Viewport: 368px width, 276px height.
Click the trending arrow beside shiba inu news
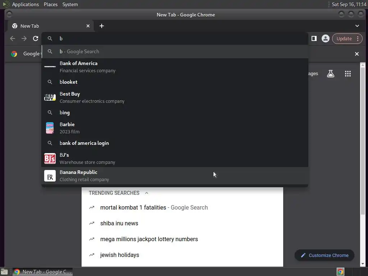(x=92, y=223)
